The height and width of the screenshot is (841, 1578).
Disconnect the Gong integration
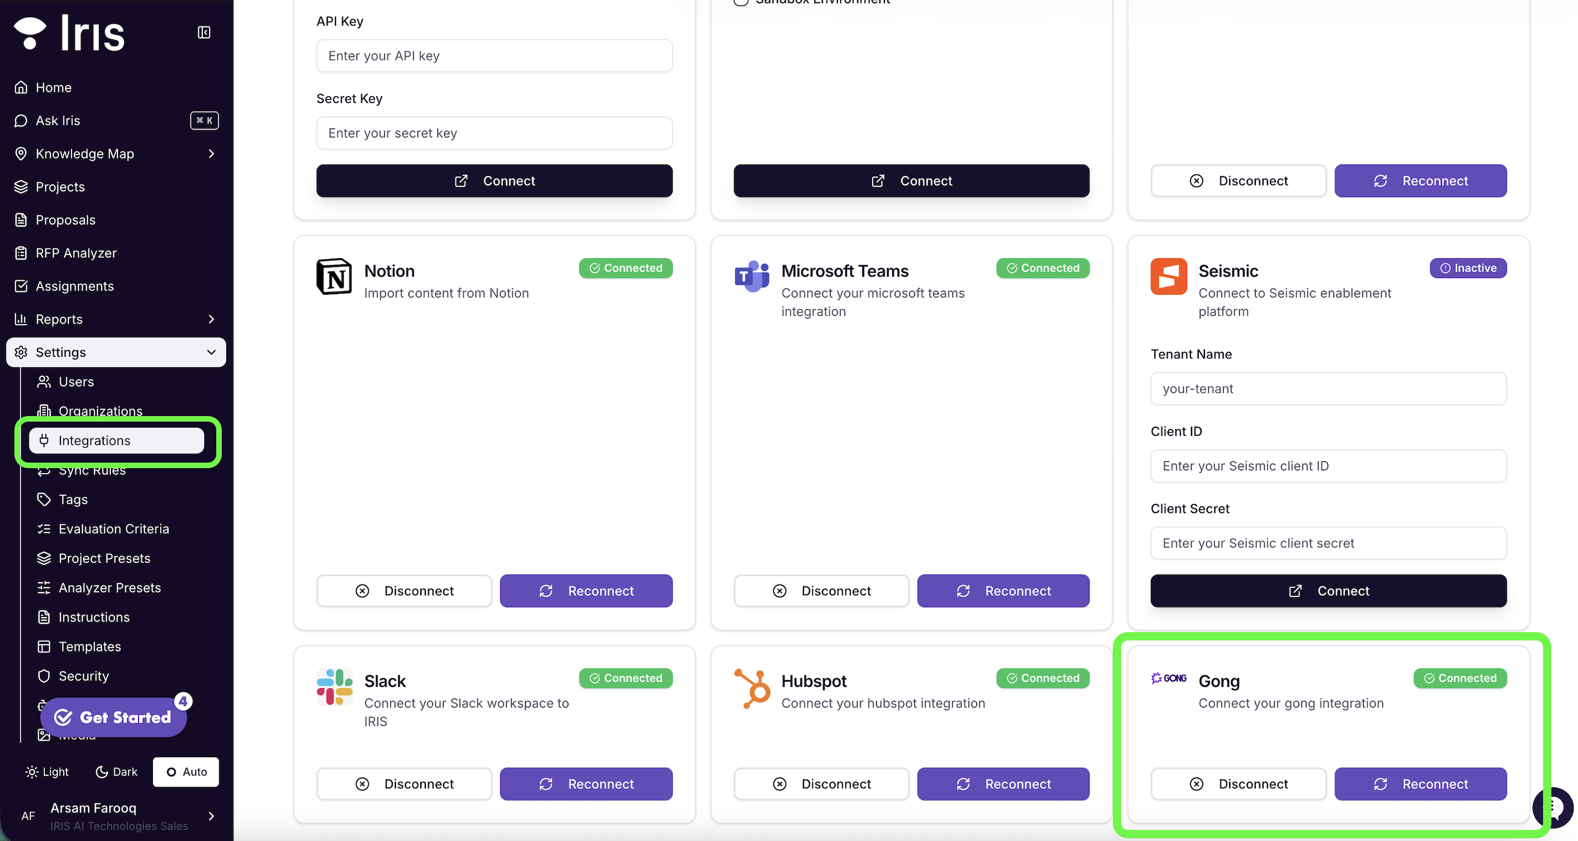click(x=1238, y=784)
